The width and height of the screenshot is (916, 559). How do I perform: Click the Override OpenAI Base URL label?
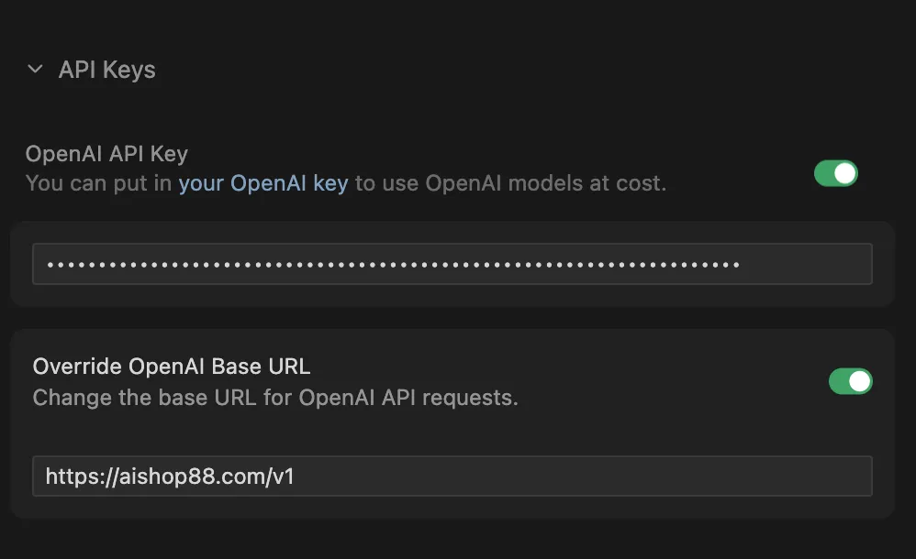click(172, 366)
